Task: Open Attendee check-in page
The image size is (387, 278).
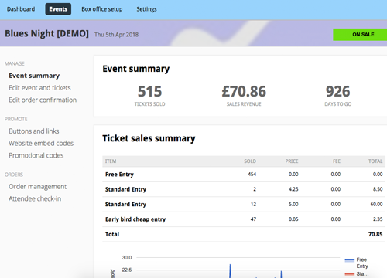Action: pos(35,198)
